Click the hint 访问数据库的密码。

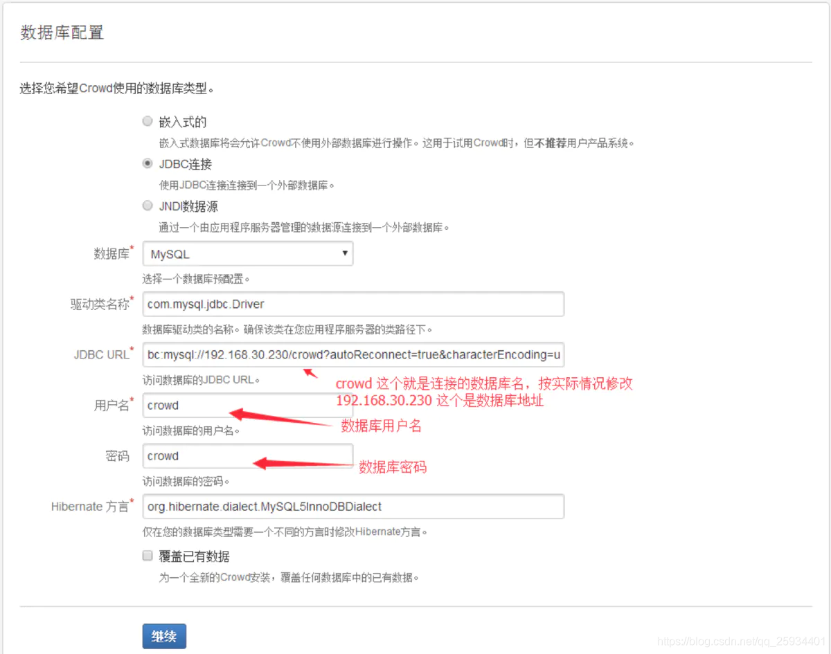186,481
